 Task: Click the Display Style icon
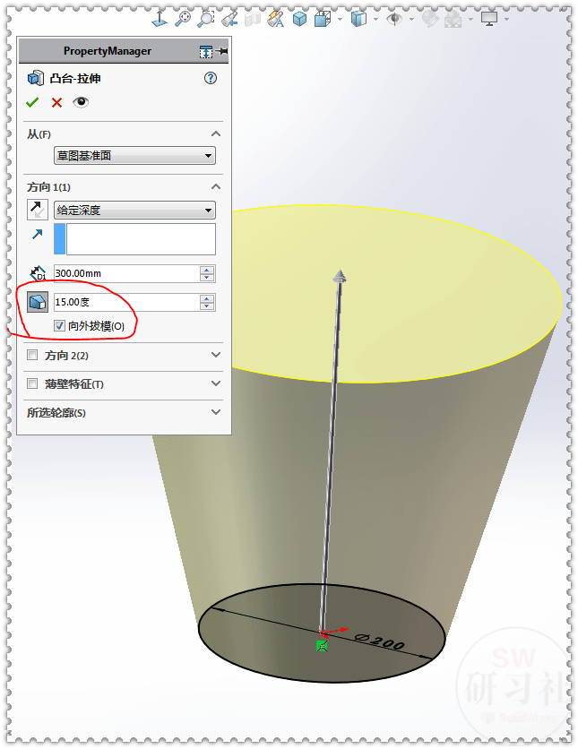(x=358, y=19)
